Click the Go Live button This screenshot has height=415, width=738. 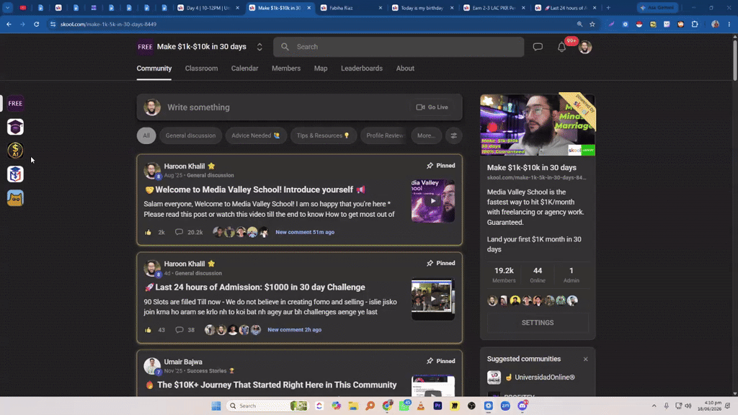pos(432,107)
